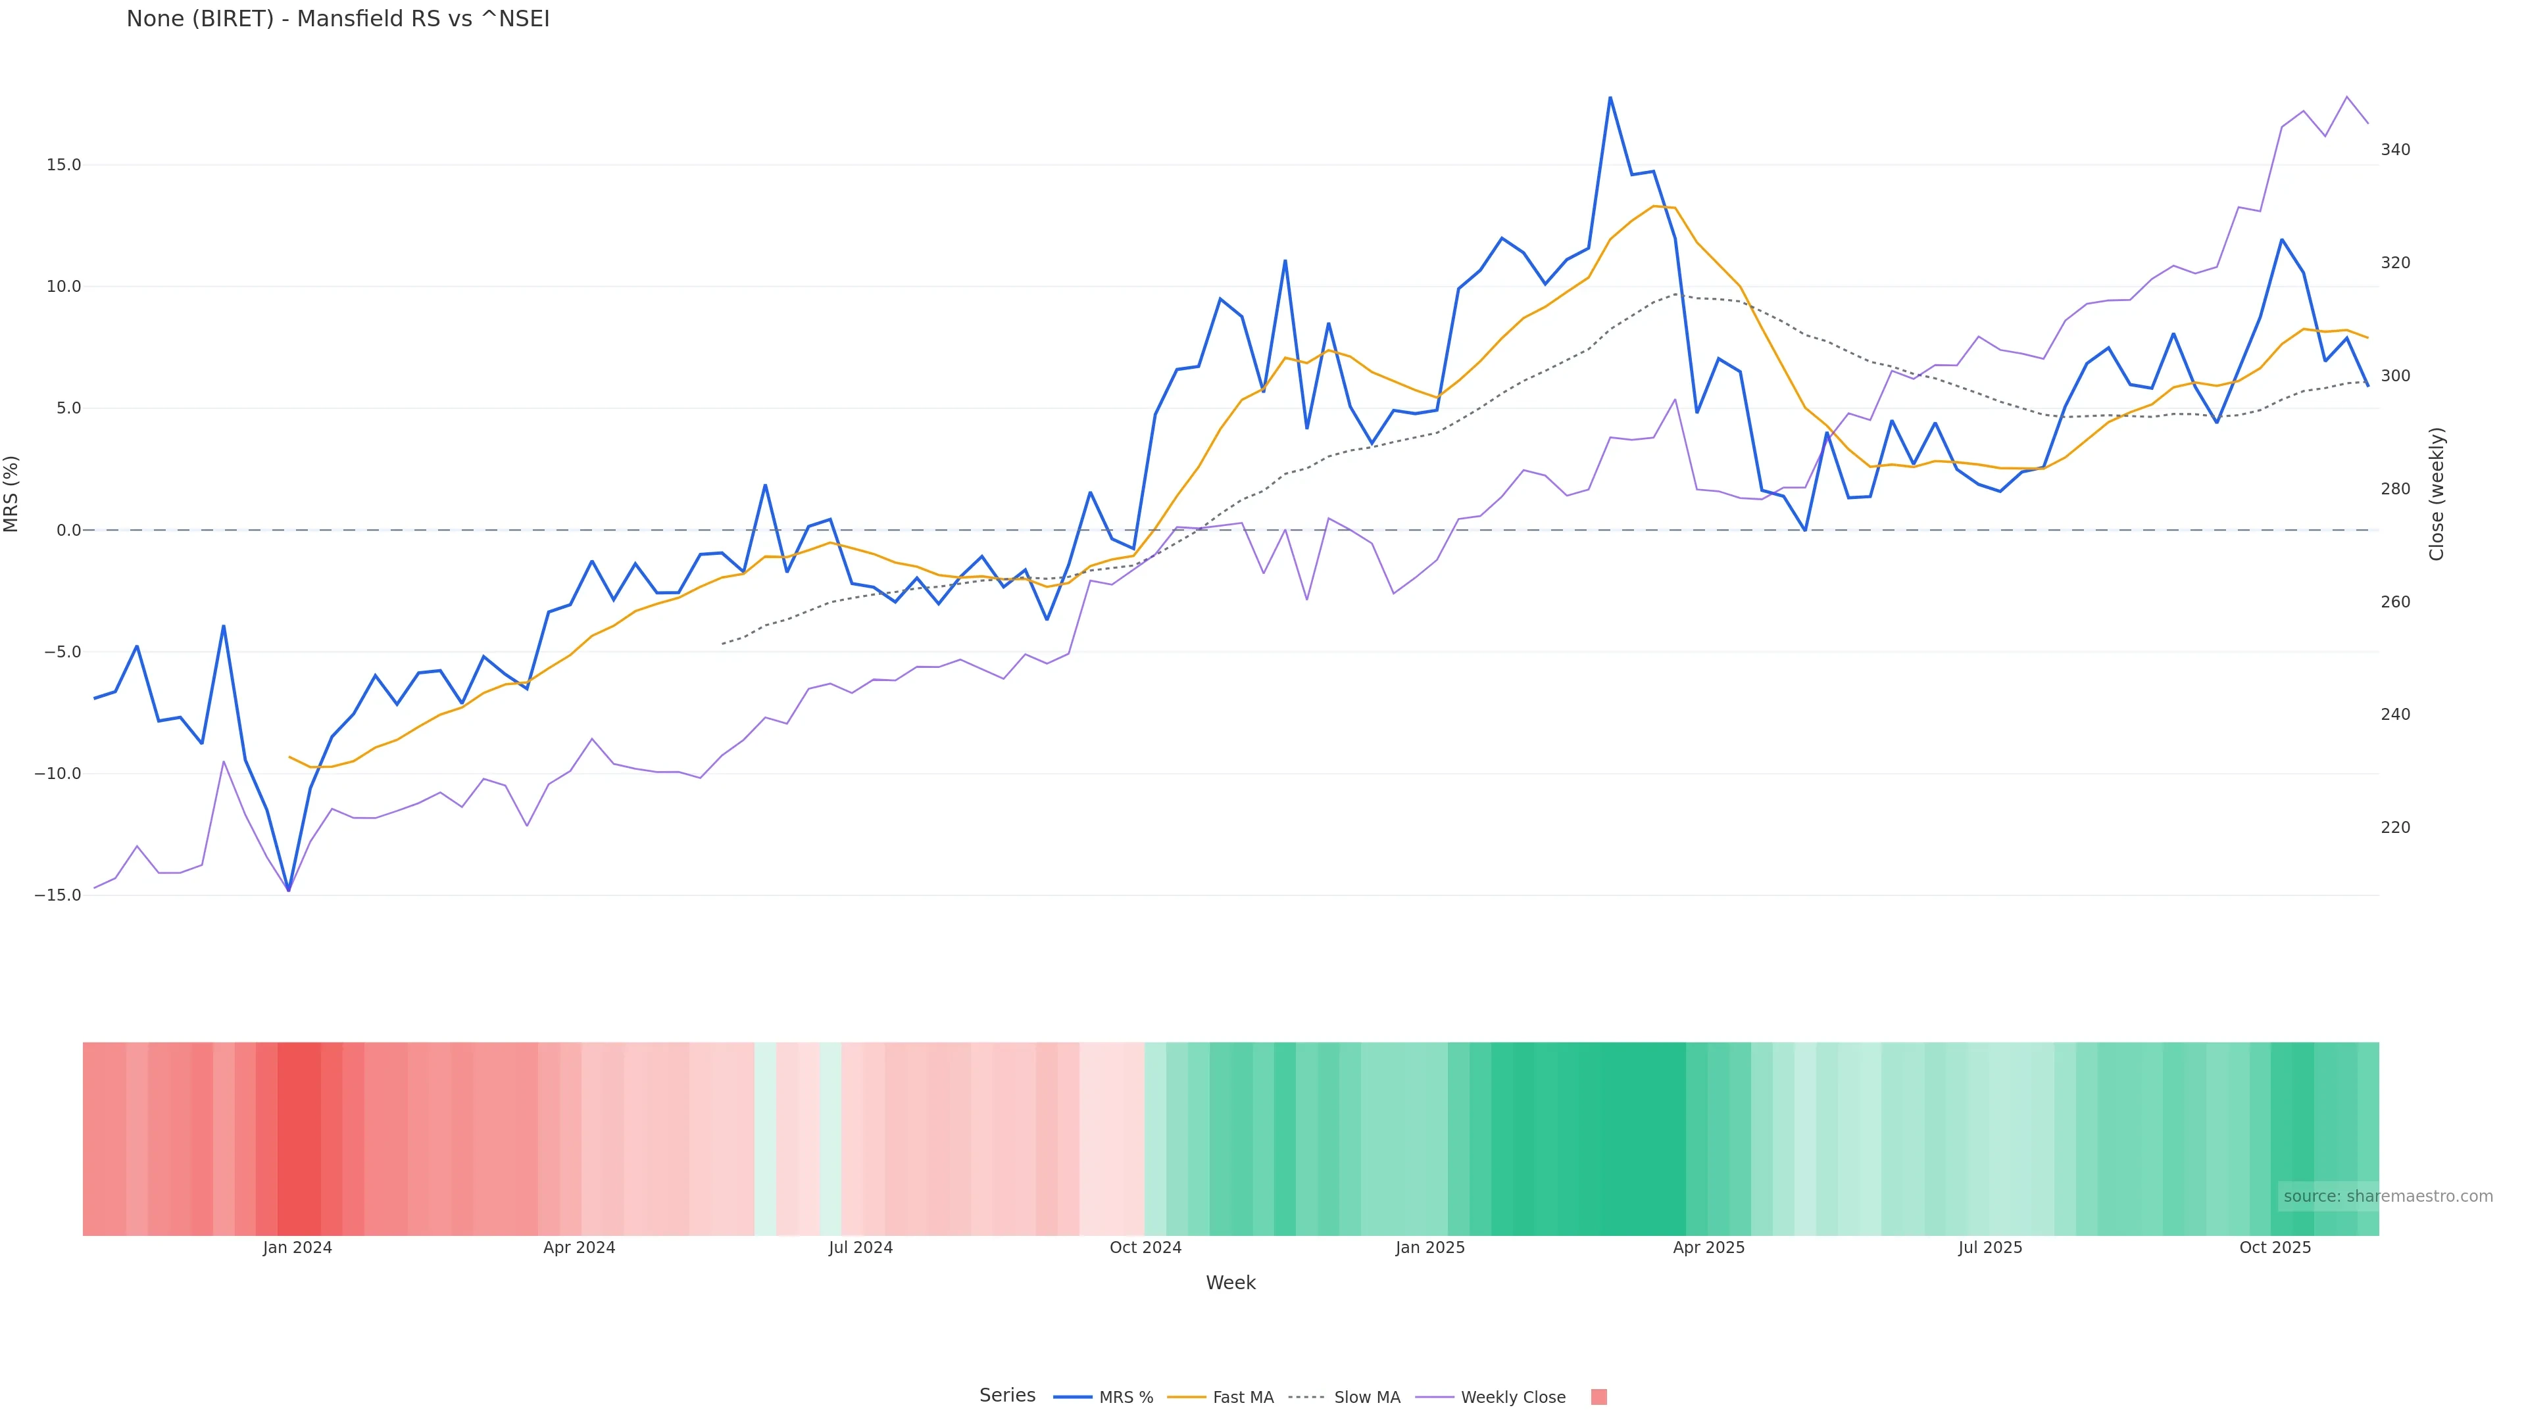
Task: Click the Mansfield RS vs ^NSEI chart title
Action: 338,20
